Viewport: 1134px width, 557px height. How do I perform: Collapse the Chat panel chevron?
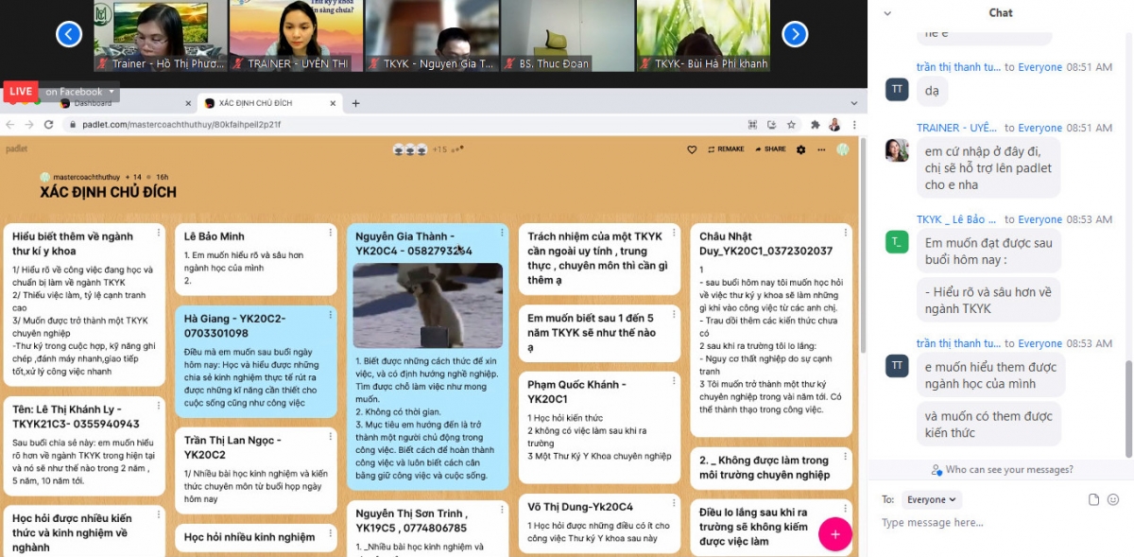pyautogui.click(x=886, y=13)
